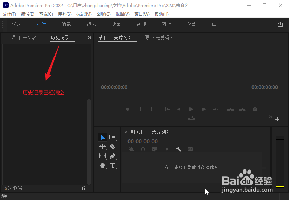Screen dimensions: 289x200
Task: Switch to the Color workspace
Action: click(91, 24)
